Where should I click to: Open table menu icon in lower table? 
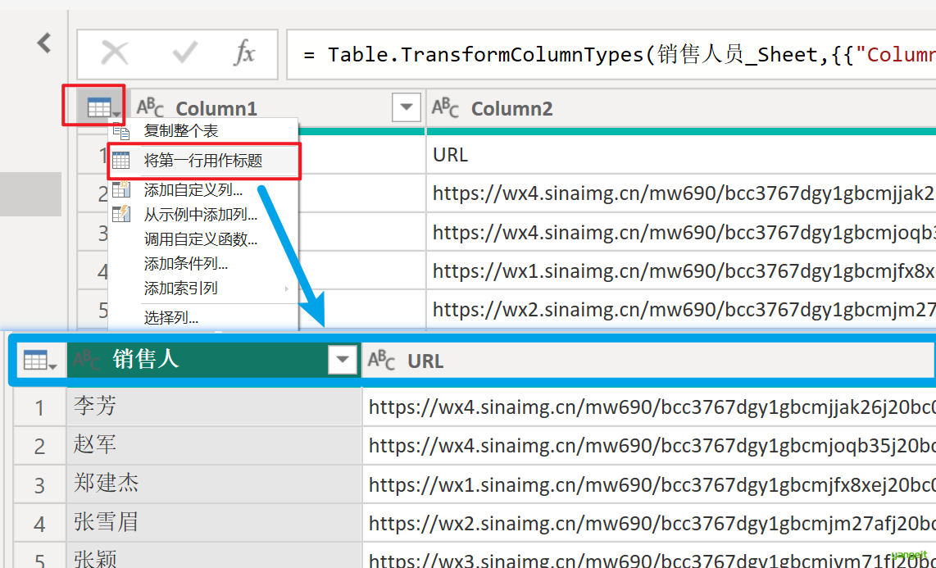(39, 360)
